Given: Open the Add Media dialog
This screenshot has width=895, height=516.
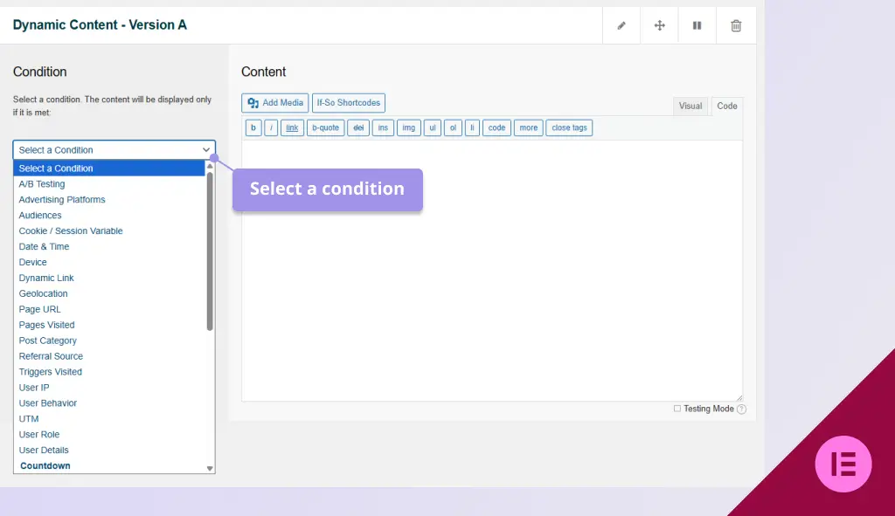Looking at the screenshot, I should 274,102.
